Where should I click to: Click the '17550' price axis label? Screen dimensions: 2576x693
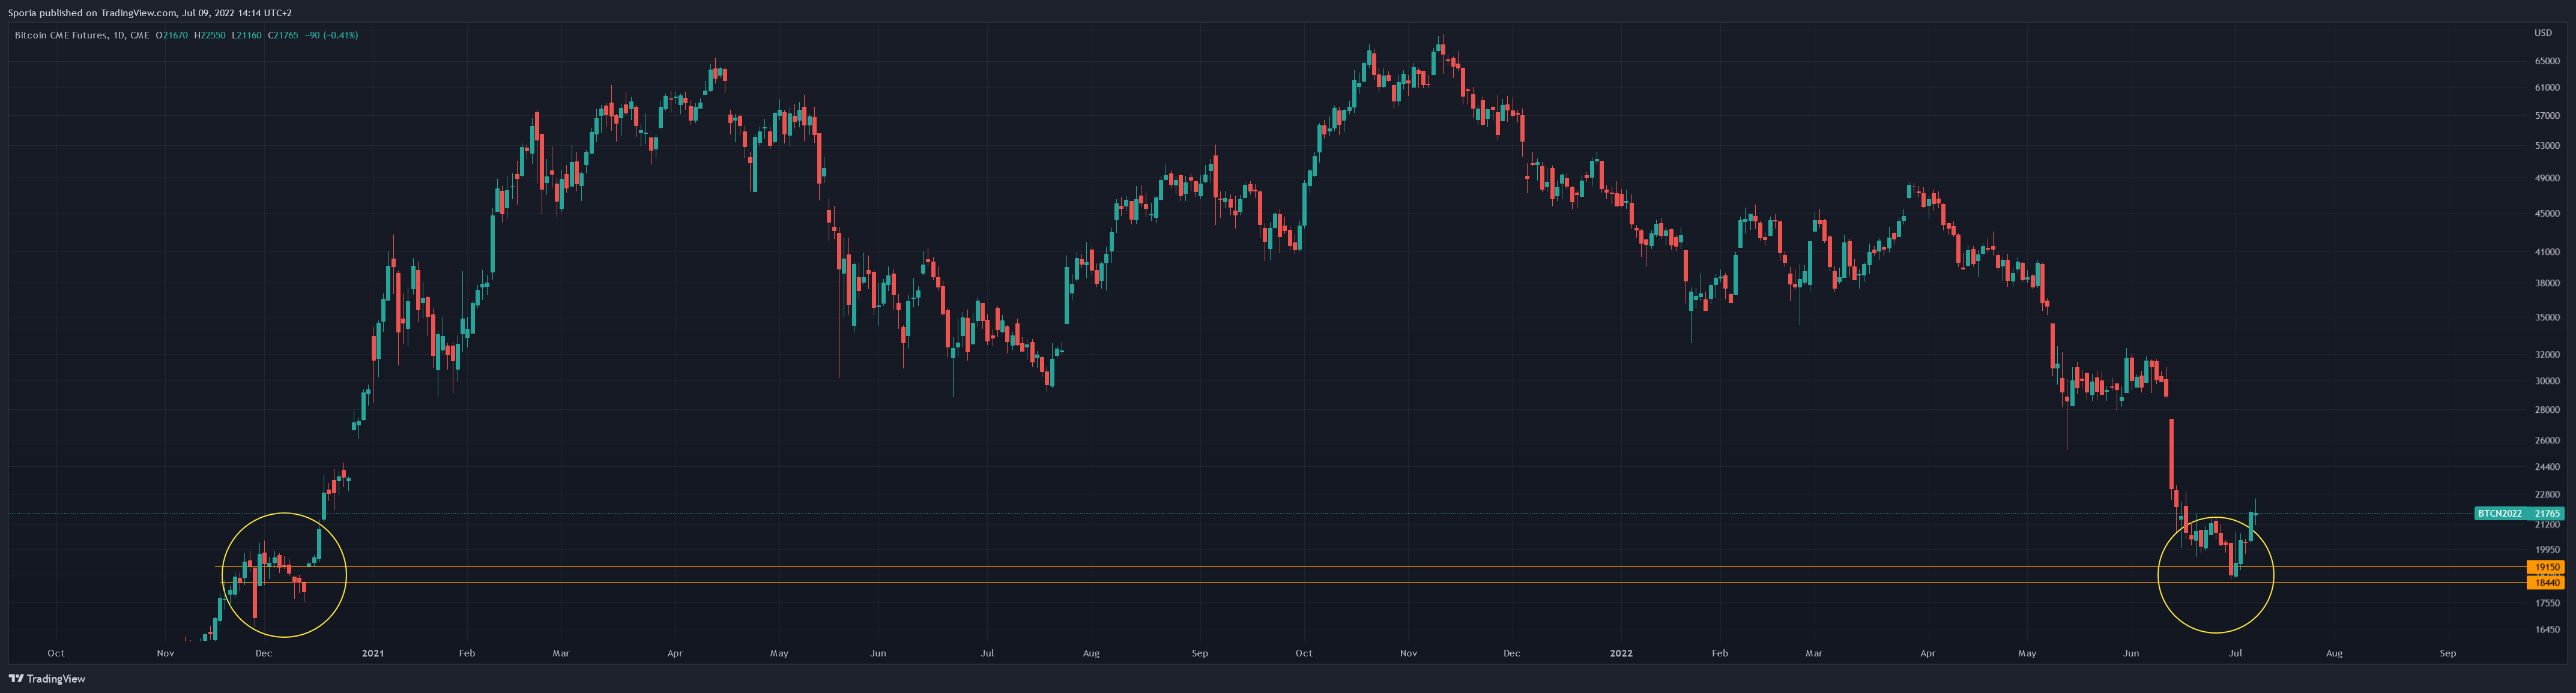tap(2547, 603)
